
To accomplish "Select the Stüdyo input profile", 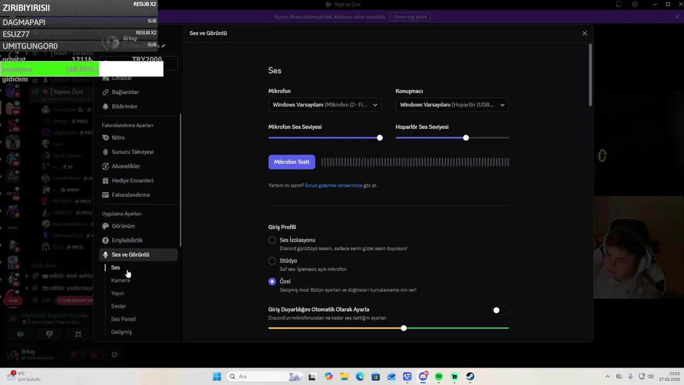I will [272, 261].
